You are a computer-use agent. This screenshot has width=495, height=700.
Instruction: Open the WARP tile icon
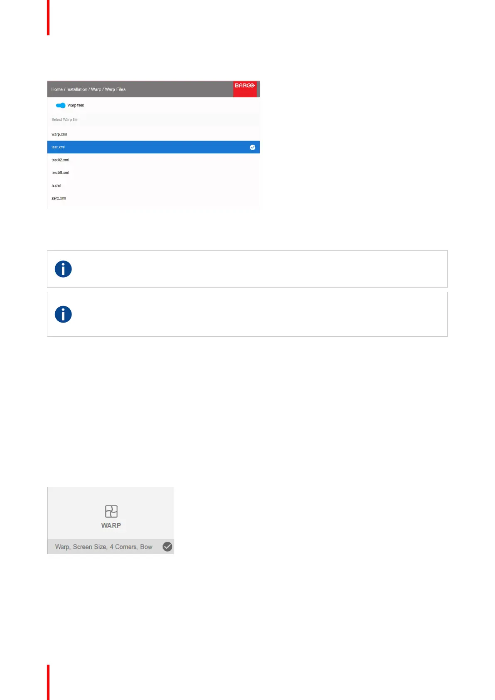tap(111, 511)
